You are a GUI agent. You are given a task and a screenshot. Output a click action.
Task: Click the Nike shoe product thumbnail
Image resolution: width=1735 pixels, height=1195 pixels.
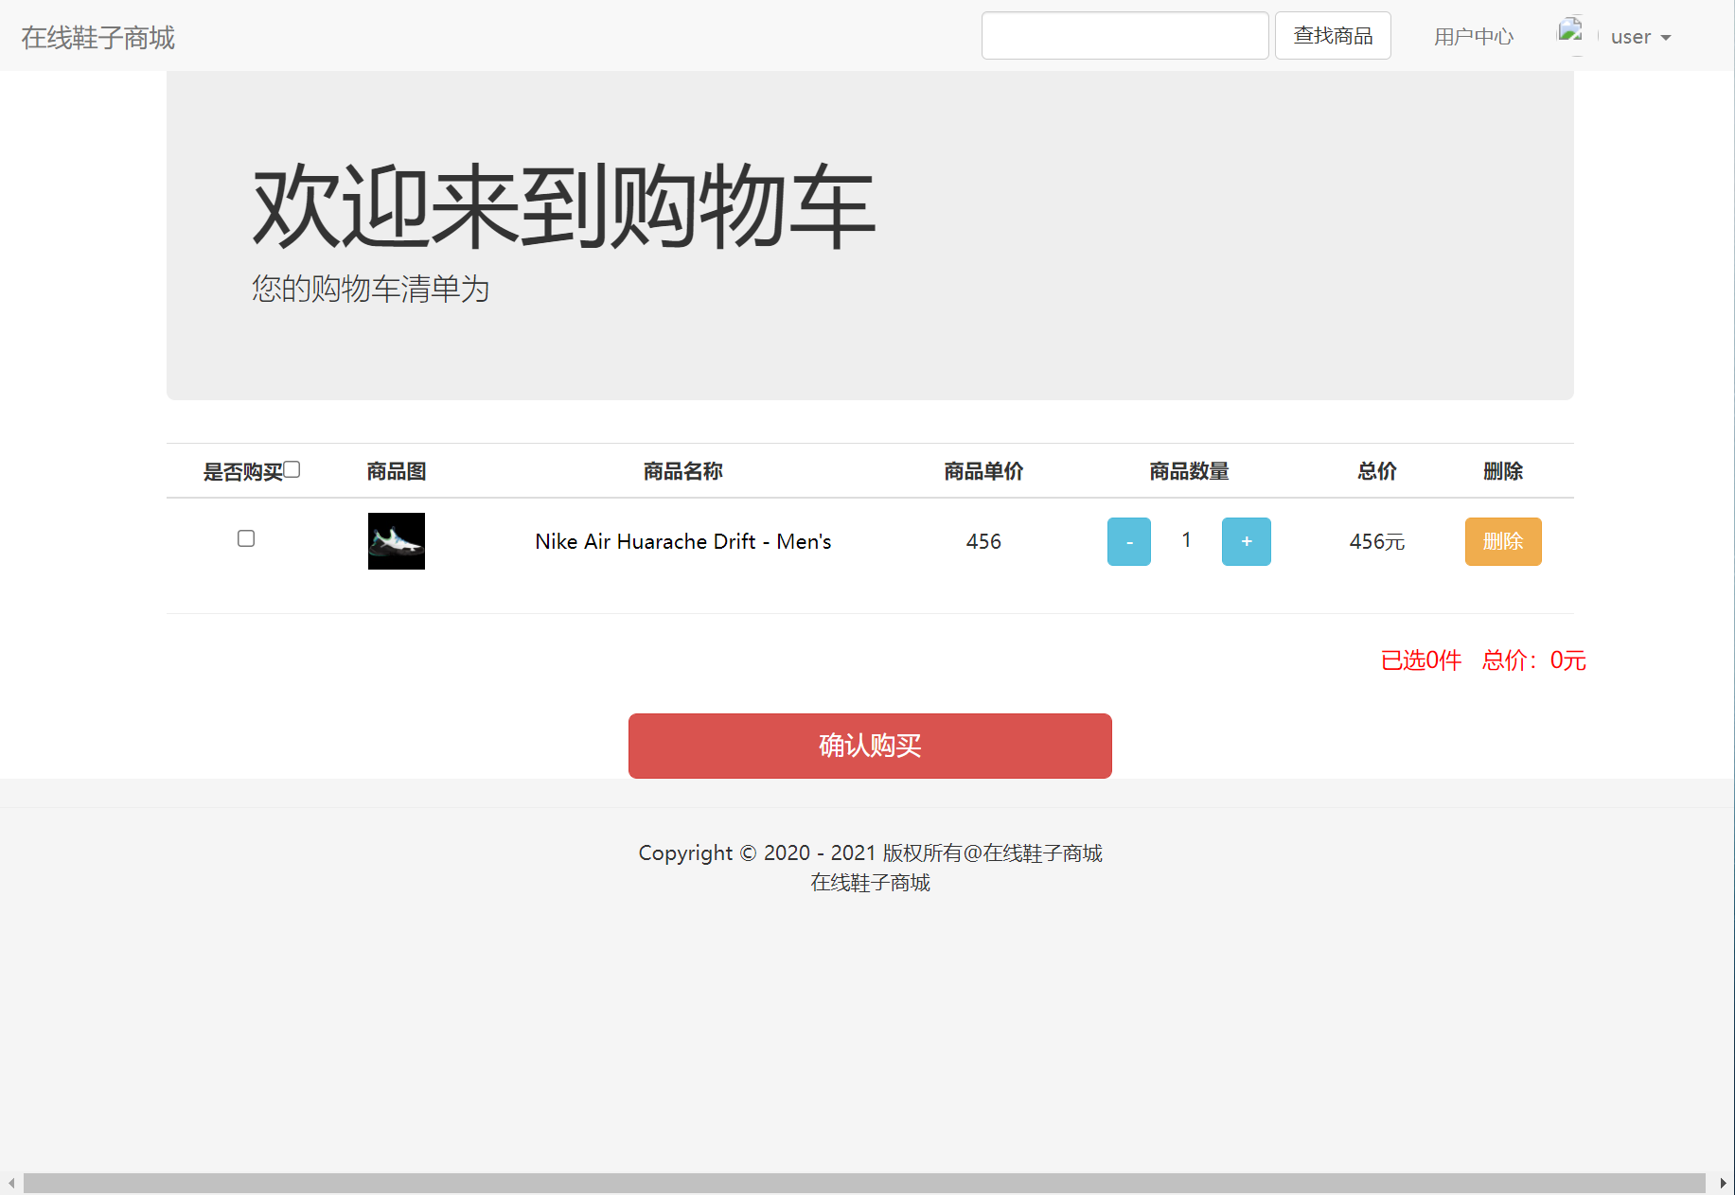pos(396,541)
